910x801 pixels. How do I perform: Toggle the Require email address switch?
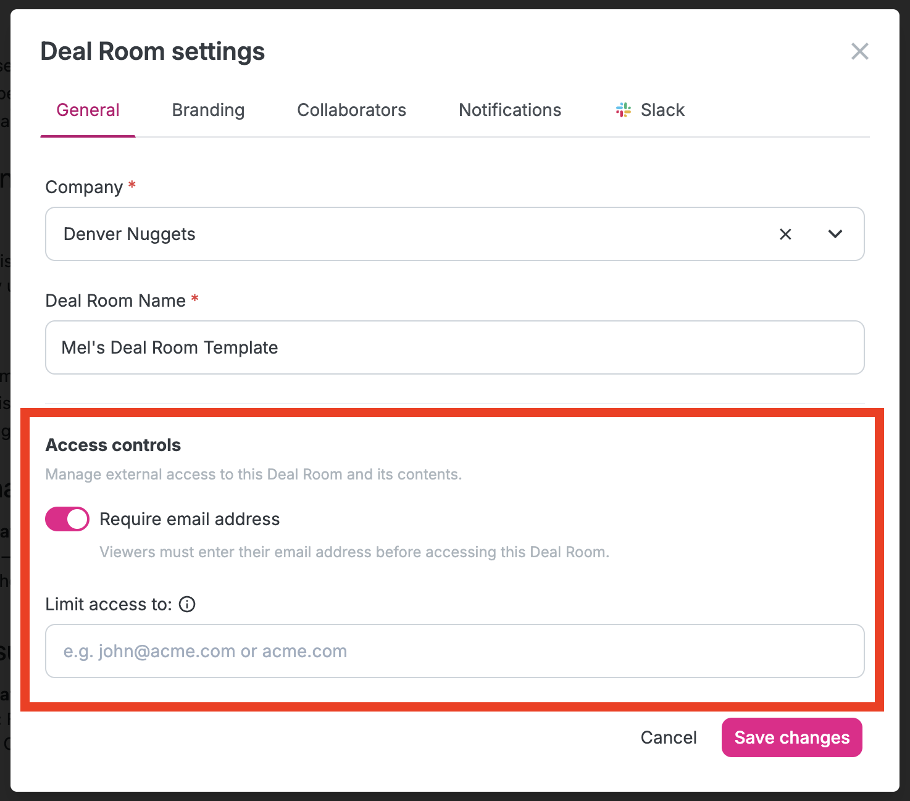[67, 519]
